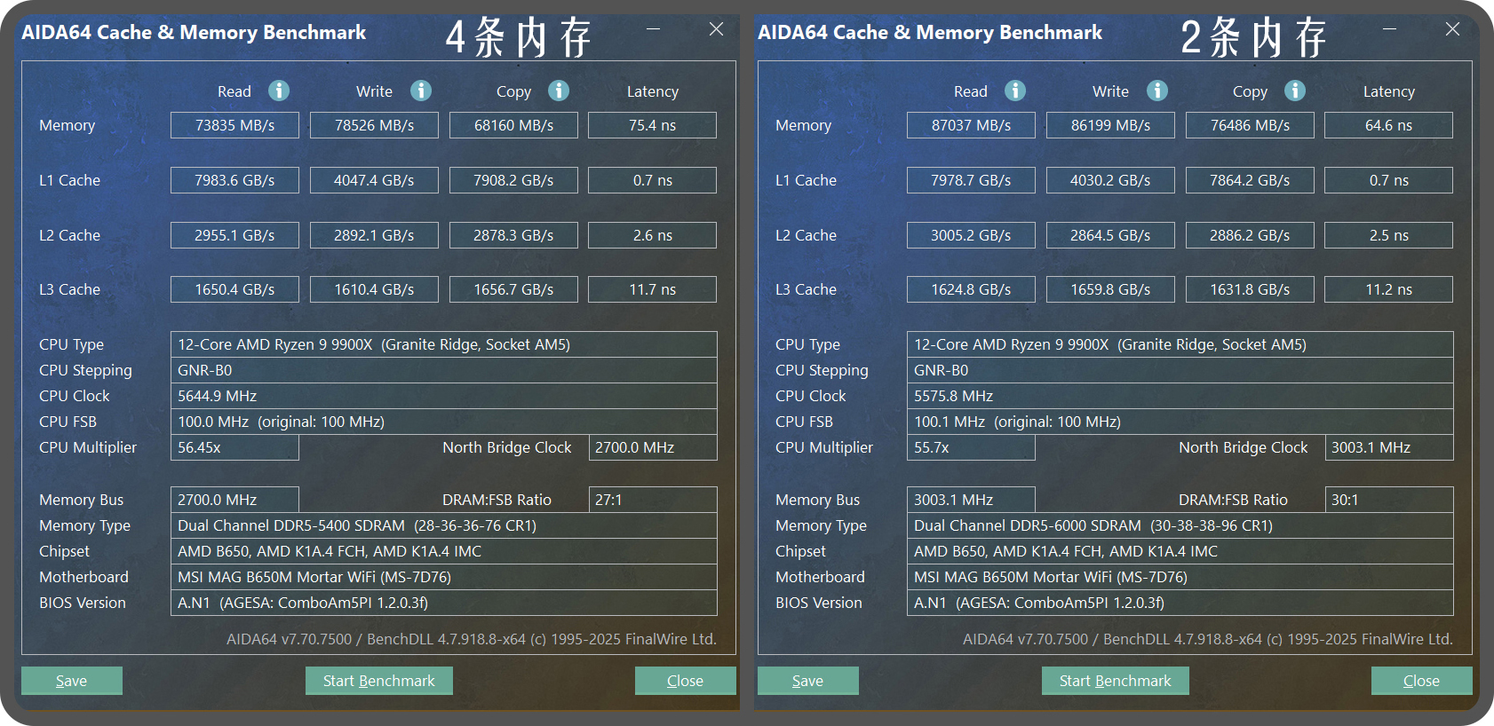Viewport: 1494px width, 726px height.
Task: Select Memory Read value 87037 MB/s
Action: (x=971, y=125)
